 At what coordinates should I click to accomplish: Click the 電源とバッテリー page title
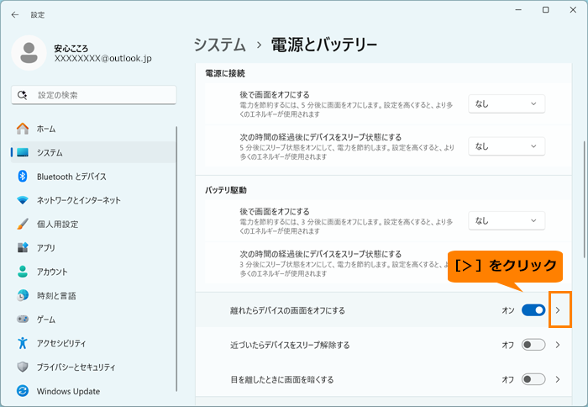pyautogui.click(x=324, y=45)
